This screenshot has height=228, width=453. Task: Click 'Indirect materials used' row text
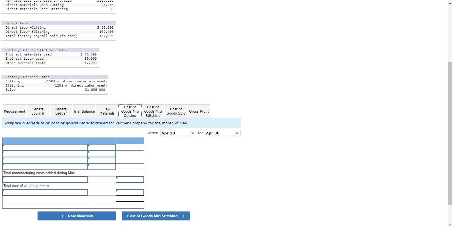[29, 54]
